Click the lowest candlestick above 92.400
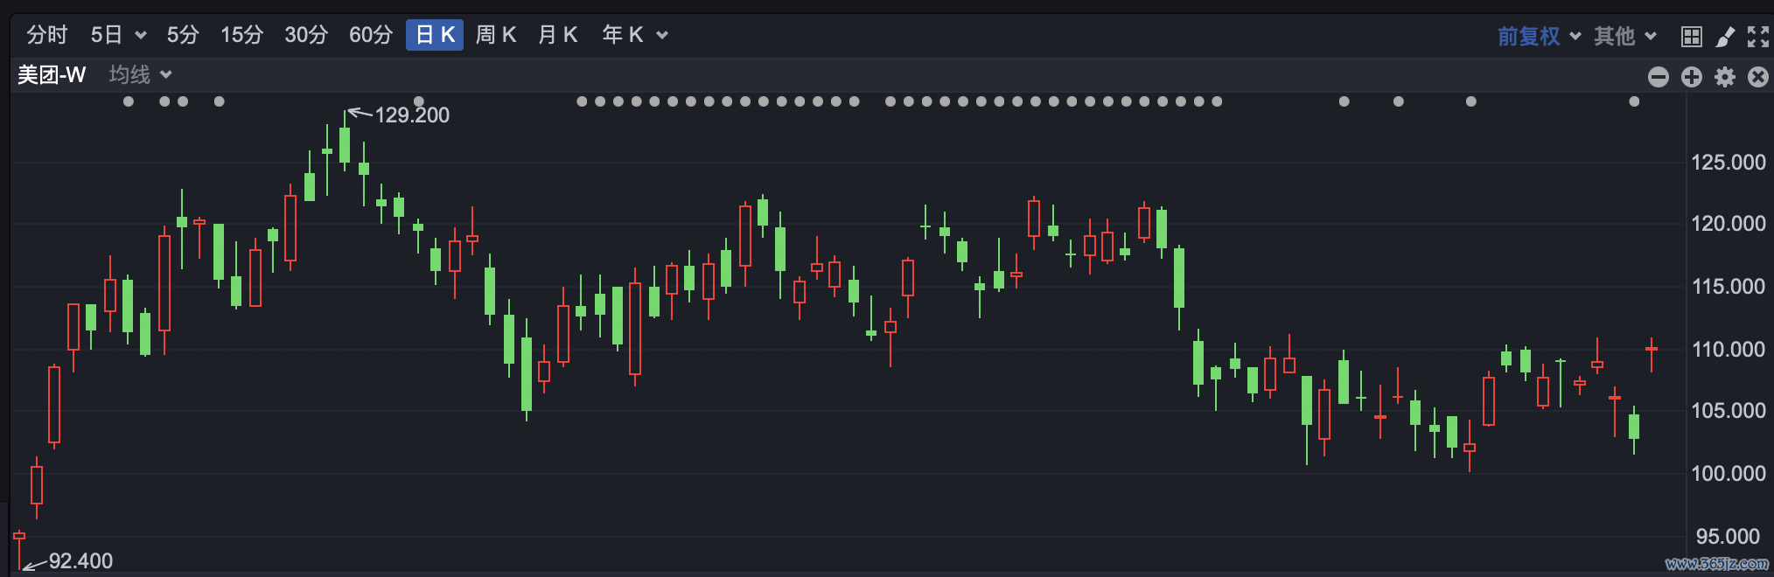Image resolution: width=1774 pixels, height=577 pixels. [x=19, y=548]
